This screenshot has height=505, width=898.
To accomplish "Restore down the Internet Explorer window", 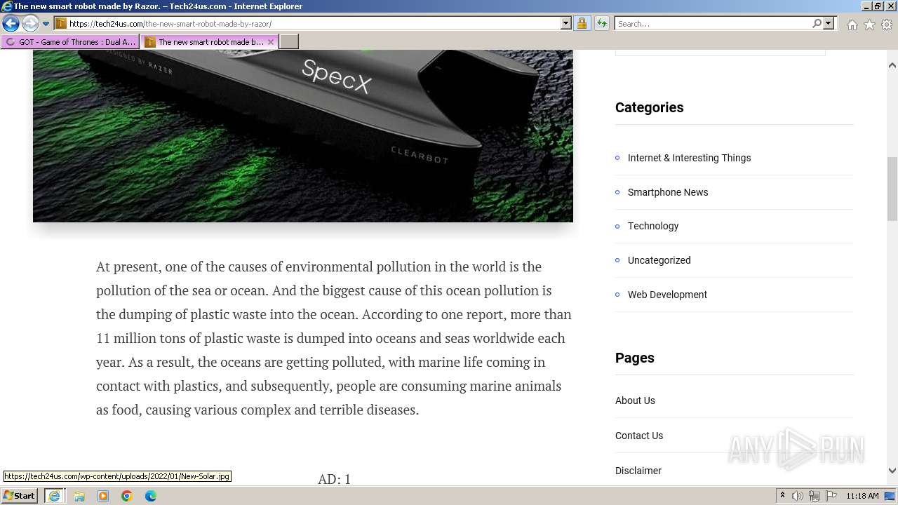I will [878, 6].
